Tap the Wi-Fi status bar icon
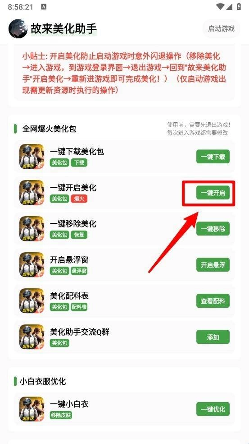249x444 pixels. (220, 7)
